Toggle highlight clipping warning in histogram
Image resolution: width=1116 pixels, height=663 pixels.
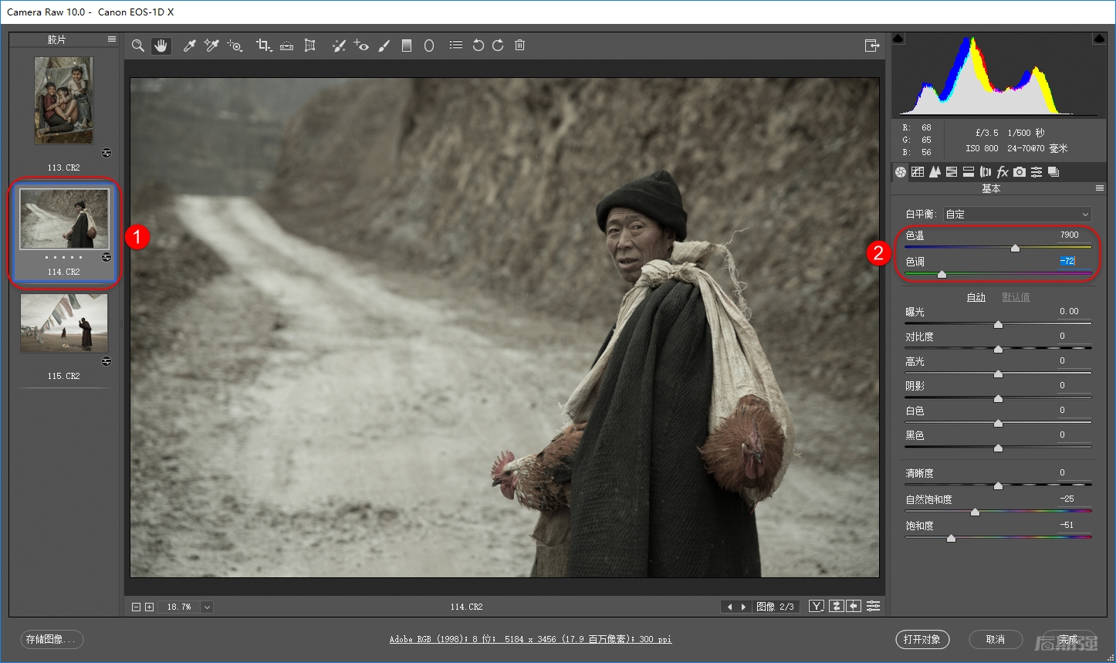[1099, 39]
